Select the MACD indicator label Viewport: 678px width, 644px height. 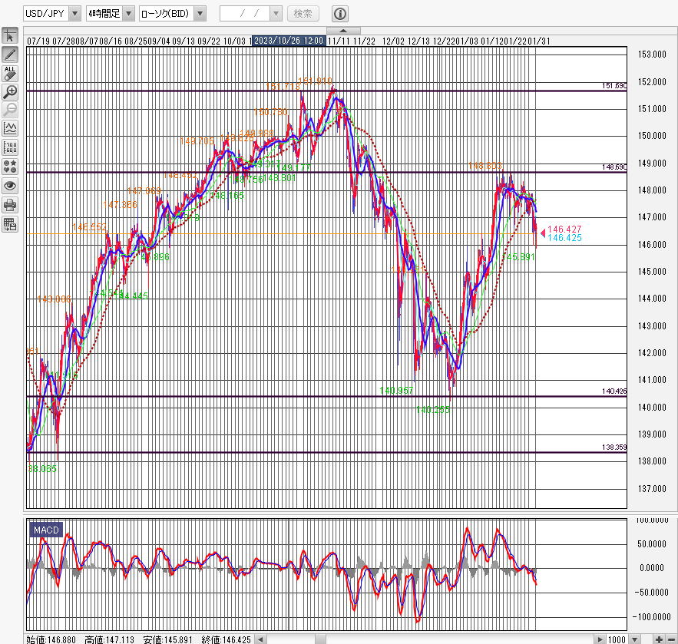coord(45,530)
